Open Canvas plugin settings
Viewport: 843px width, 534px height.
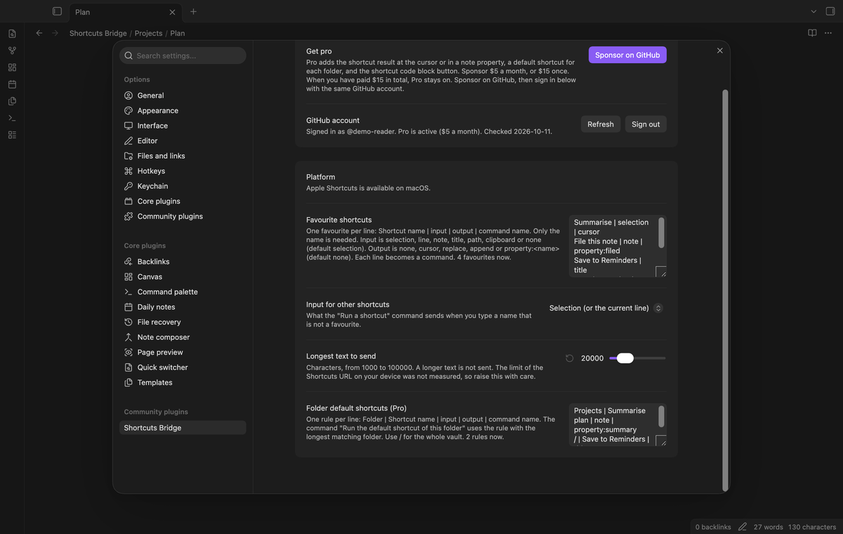[183, 277]
